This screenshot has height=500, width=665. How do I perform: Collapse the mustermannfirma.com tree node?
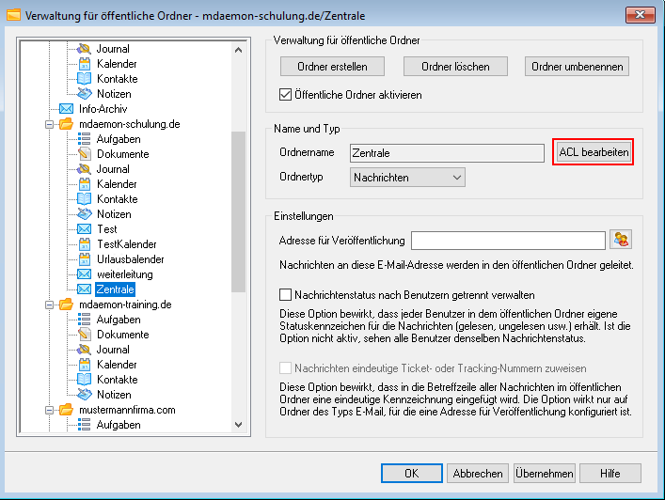[49, 410]
